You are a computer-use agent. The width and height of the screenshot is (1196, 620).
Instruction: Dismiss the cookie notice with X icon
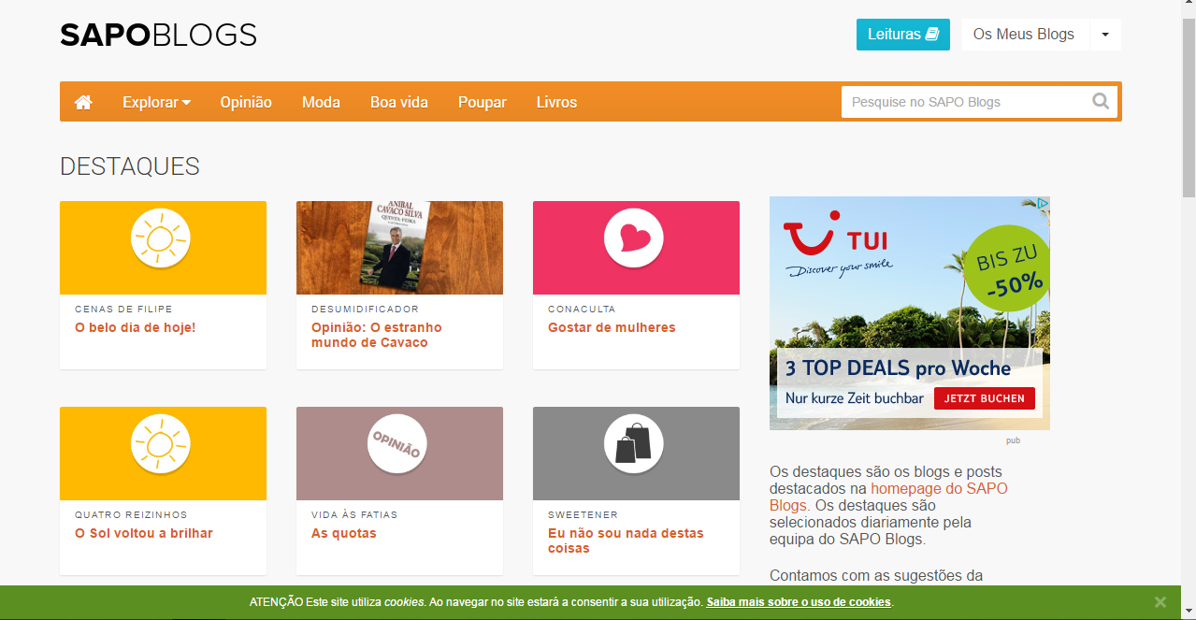coord(1160,602)
